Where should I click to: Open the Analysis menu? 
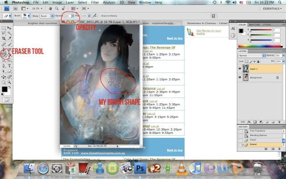click(x=109, y=2)
